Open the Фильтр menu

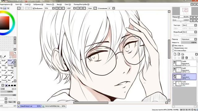tap(50, 4)
